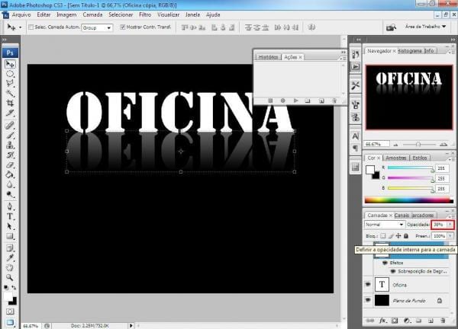Switch to the Canais tab

click(402, 215)
